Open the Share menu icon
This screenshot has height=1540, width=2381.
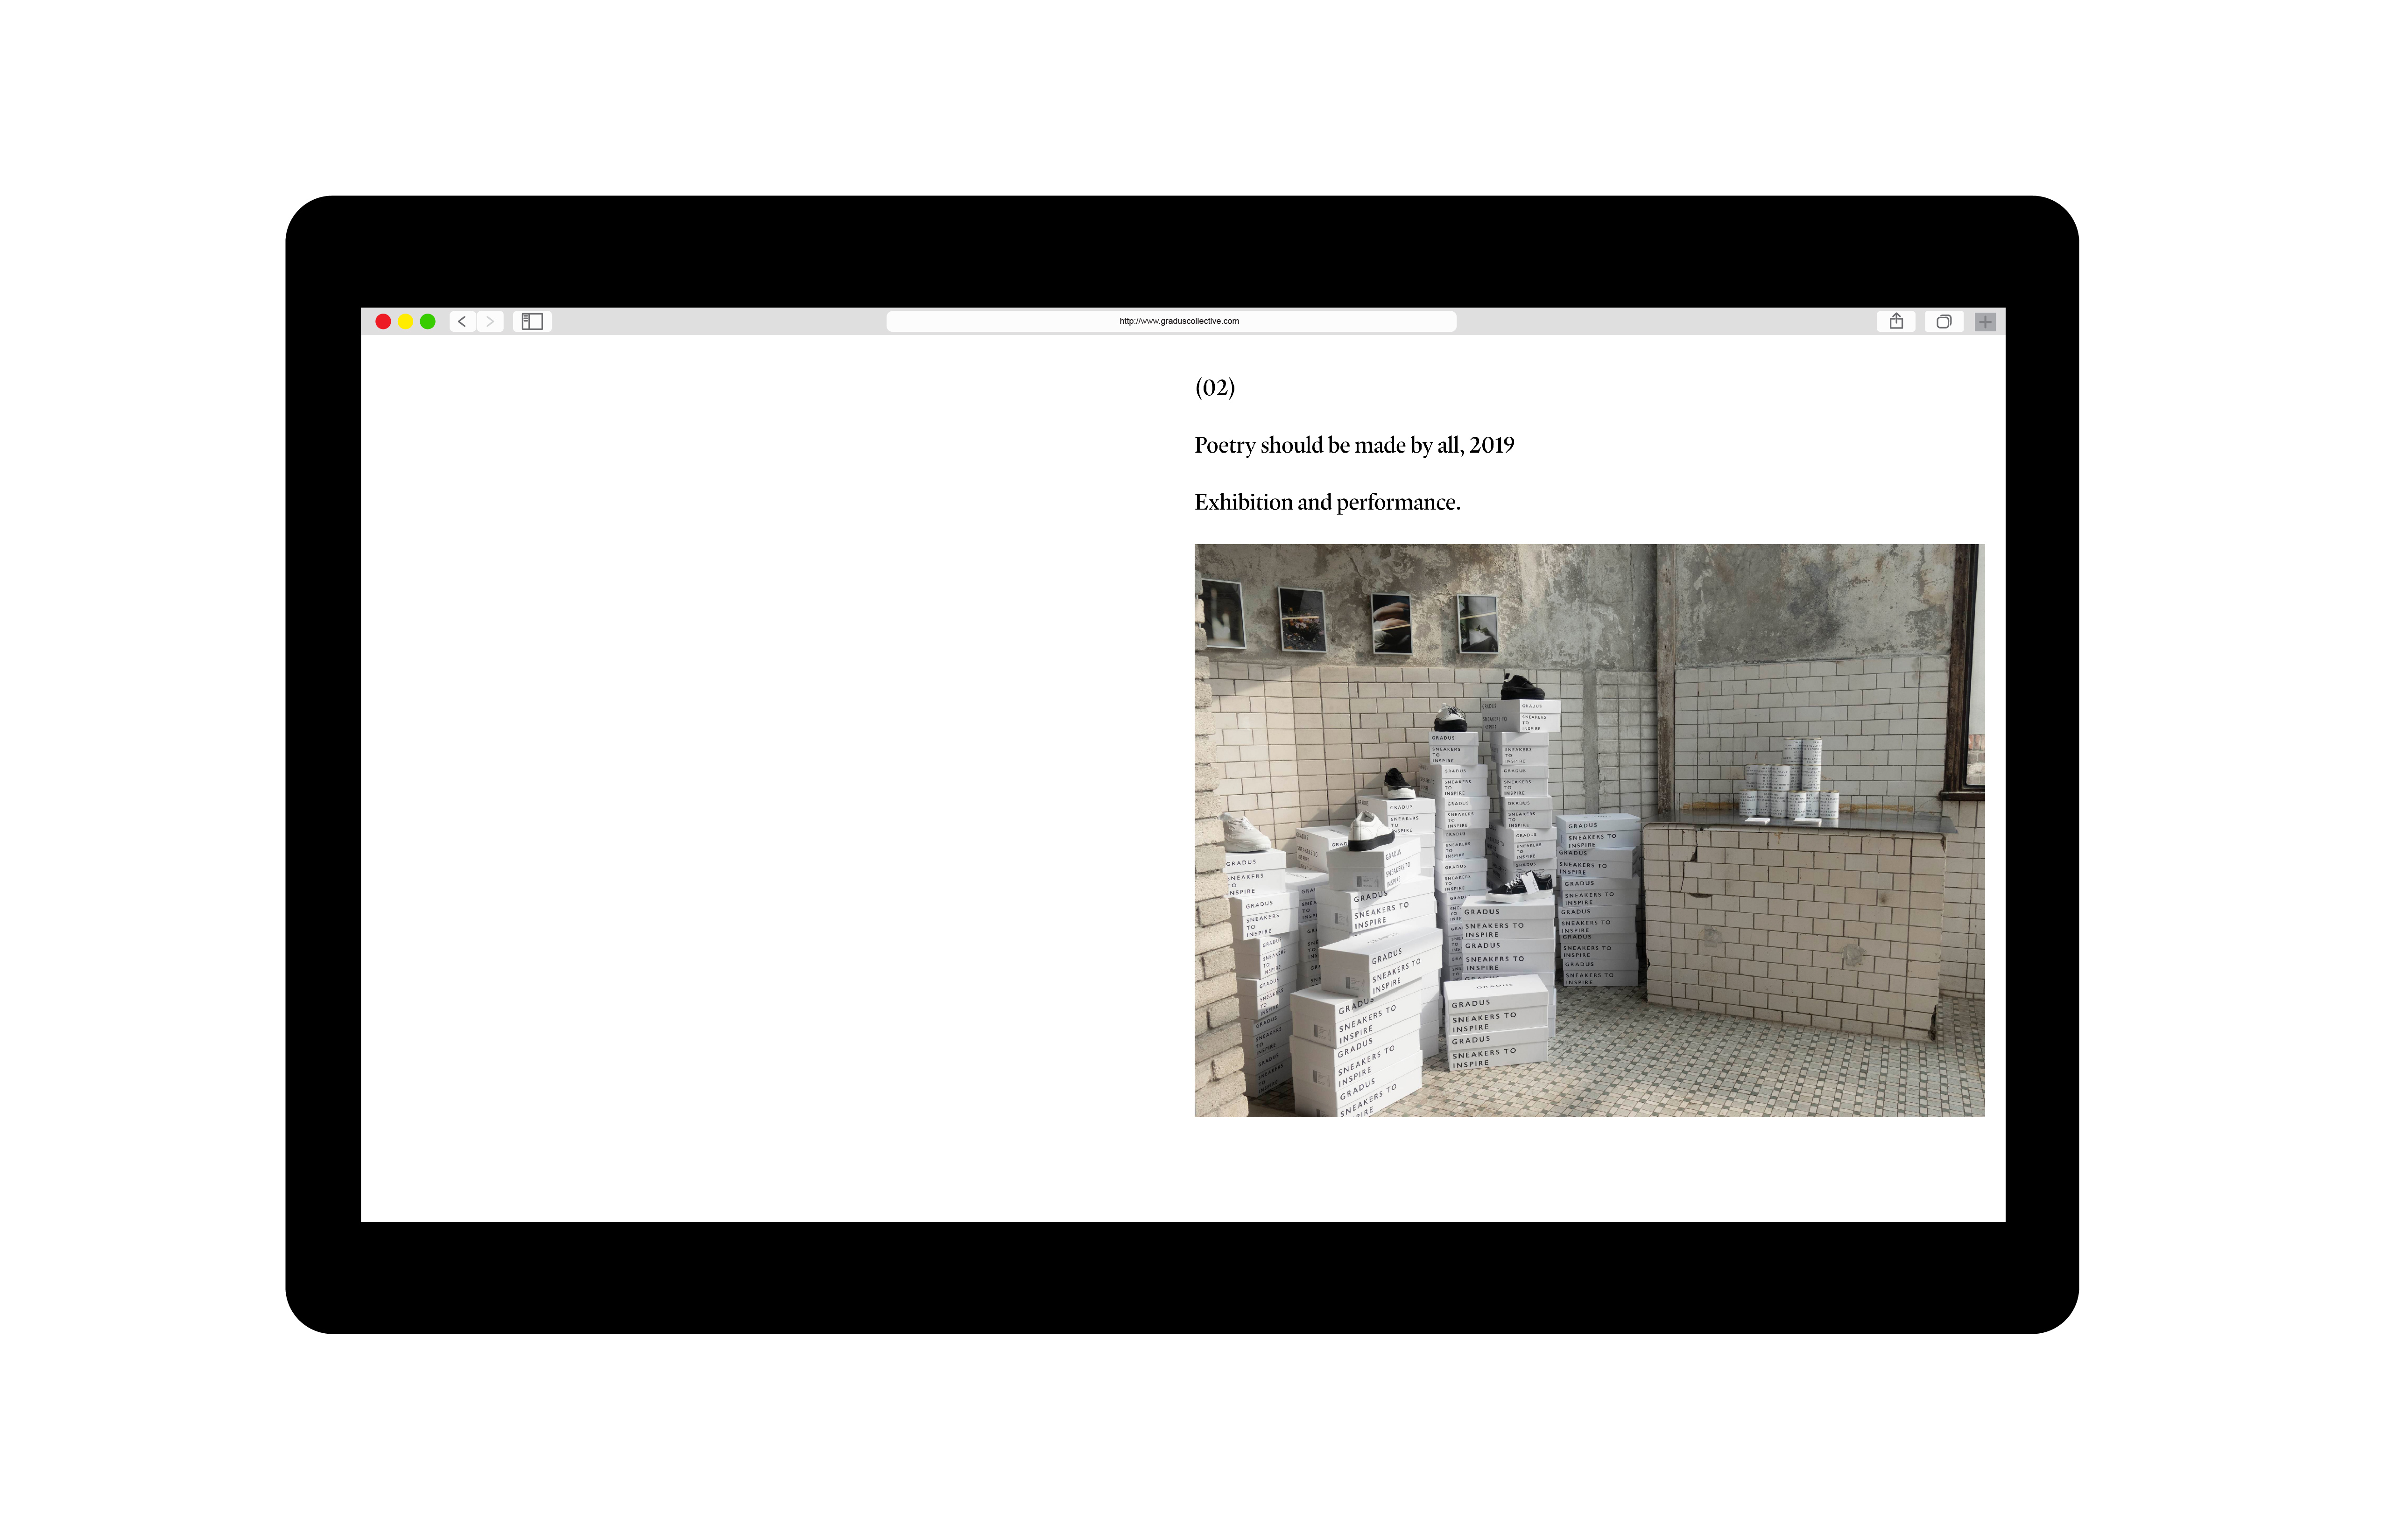coord(1896,321)
